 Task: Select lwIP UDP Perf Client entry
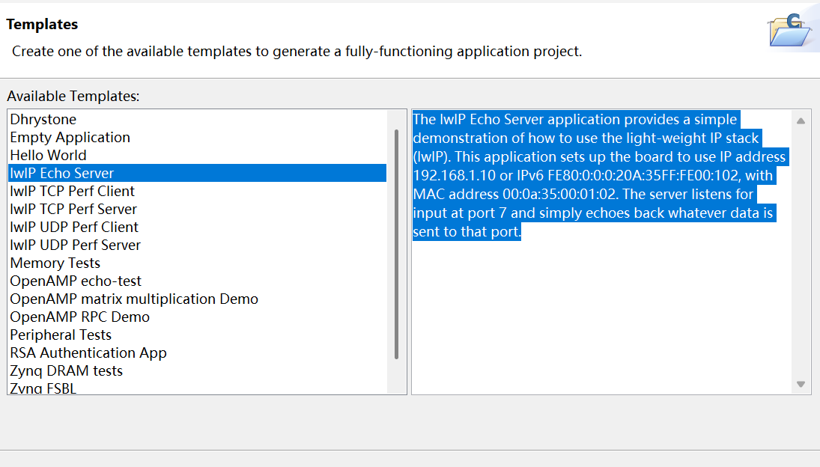pos(198,227)
